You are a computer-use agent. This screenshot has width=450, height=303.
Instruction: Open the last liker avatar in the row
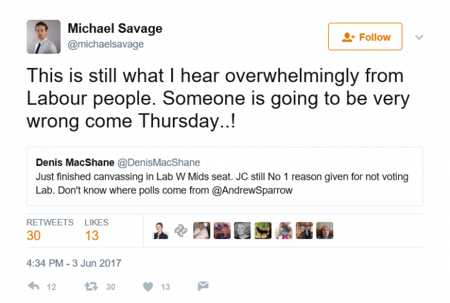(325, 231)
